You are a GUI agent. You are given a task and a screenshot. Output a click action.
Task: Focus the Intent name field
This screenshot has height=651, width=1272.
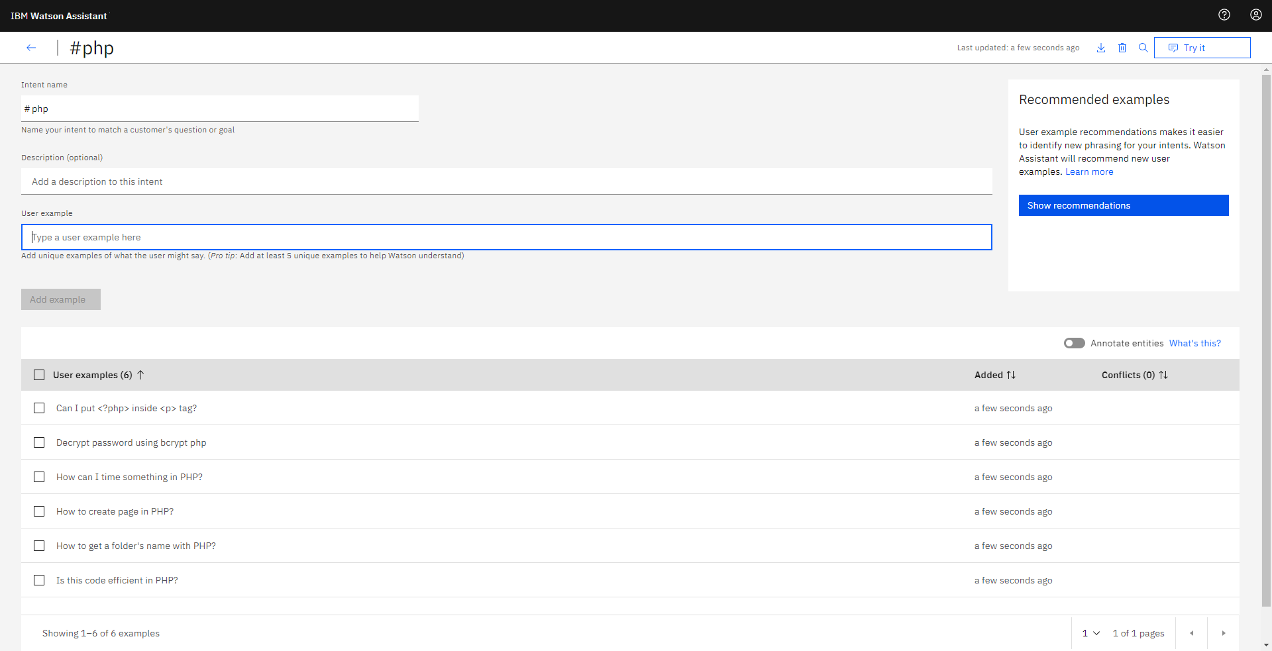tap(220, 109)
